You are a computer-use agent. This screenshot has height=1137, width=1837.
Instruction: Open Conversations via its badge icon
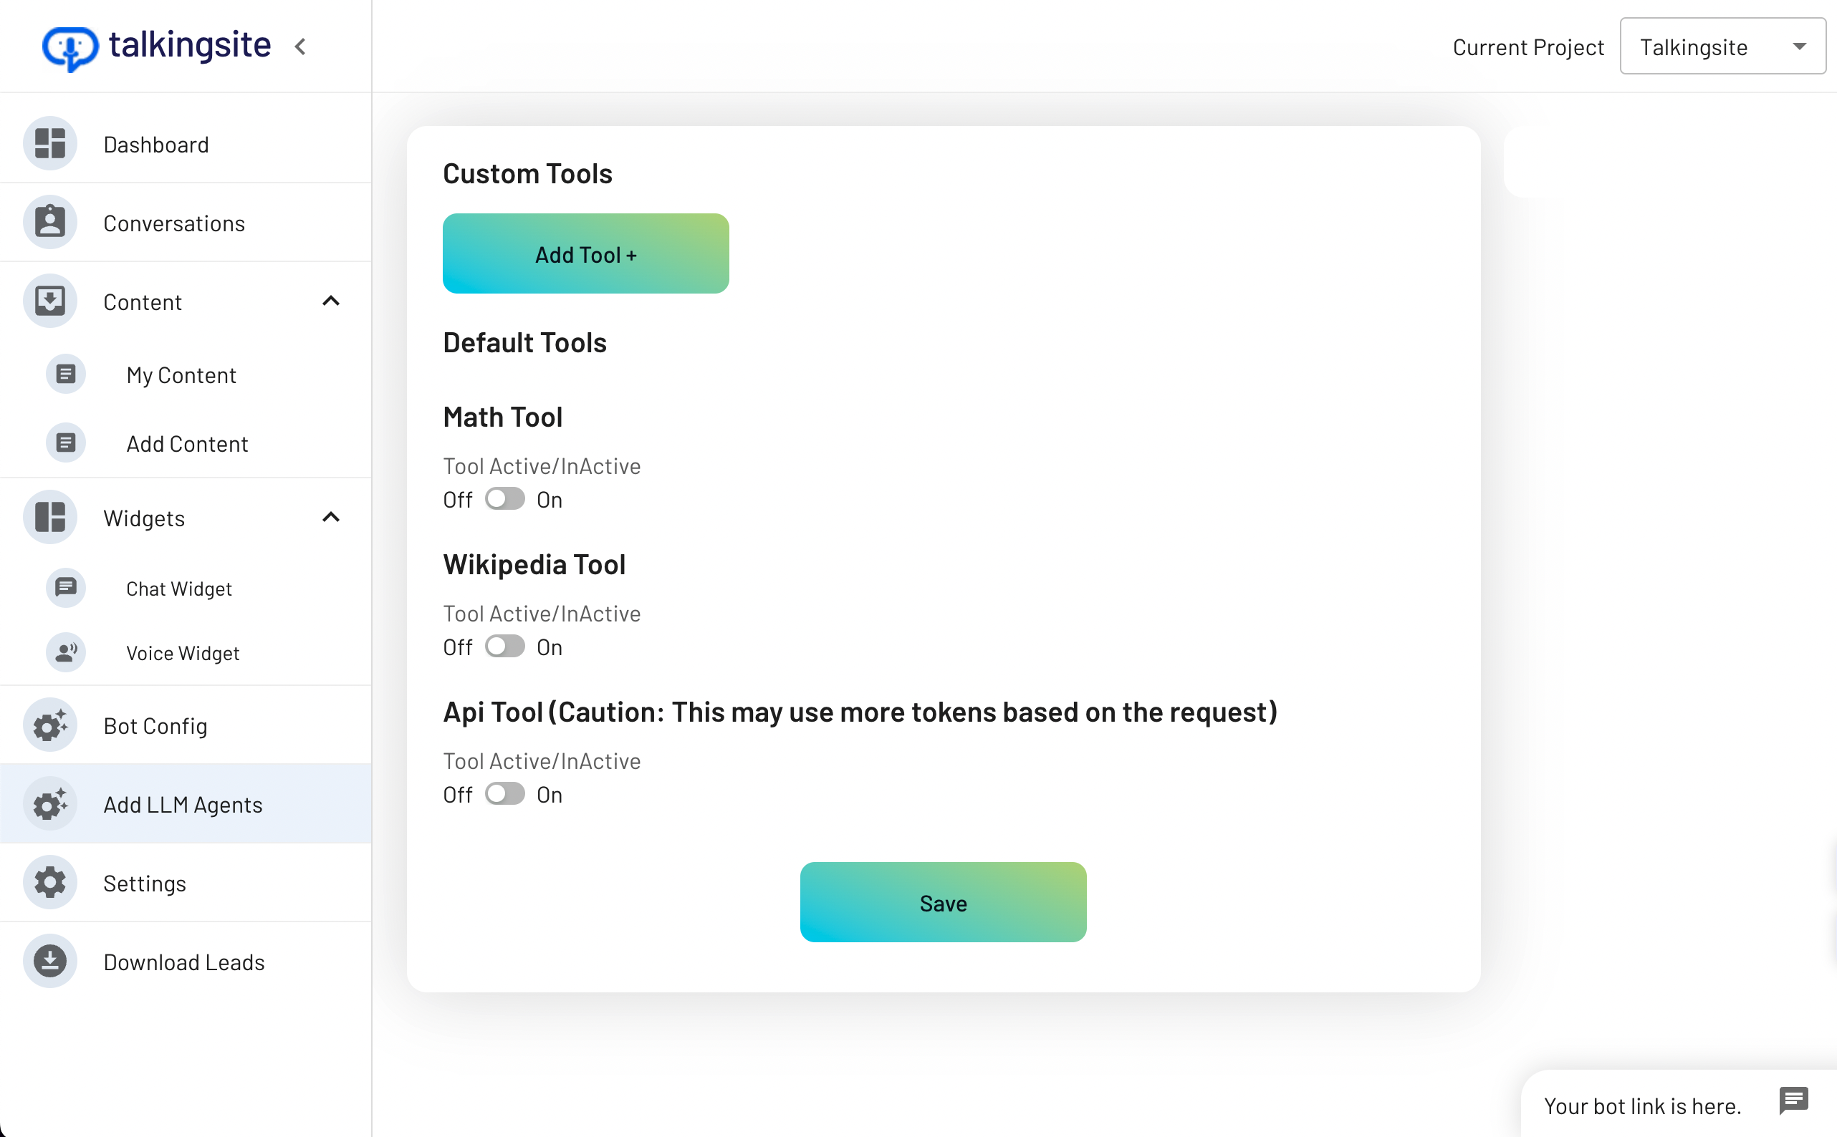pos(49,223)
